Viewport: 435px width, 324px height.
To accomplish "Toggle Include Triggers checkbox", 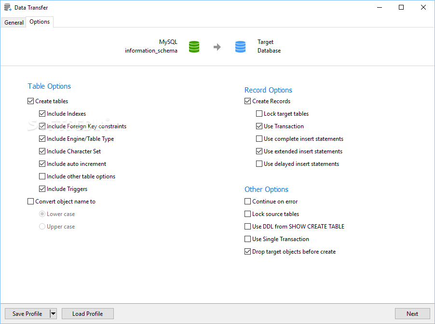I will (42, 189).
